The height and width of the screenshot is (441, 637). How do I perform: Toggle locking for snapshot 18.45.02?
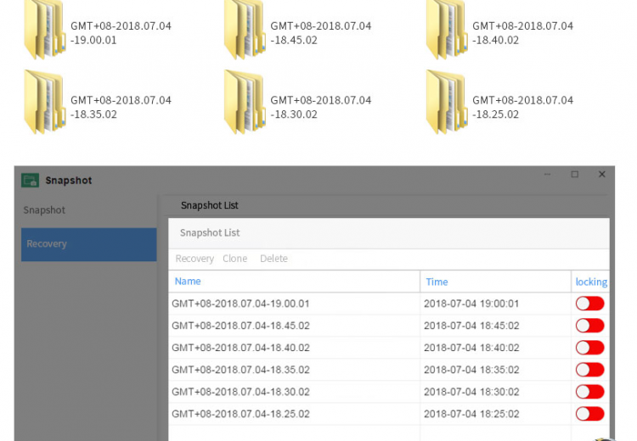589,326
